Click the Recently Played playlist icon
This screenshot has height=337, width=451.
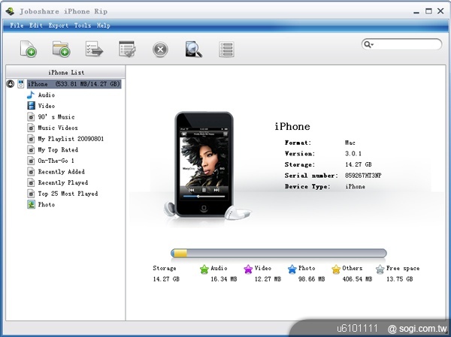coord(31,182)
